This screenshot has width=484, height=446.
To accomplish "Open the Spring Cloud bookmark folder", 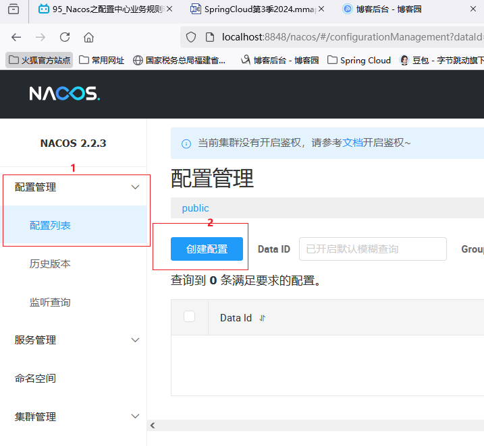I will (359, 60).
